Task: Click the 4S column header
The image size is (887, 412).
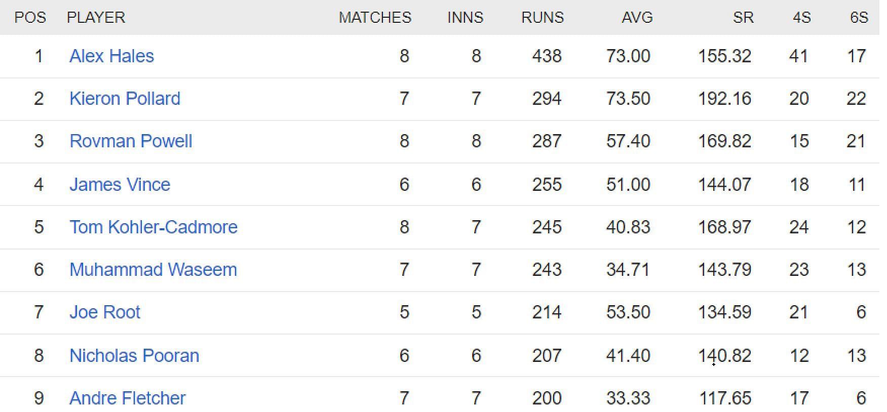Action: (802, 18)
